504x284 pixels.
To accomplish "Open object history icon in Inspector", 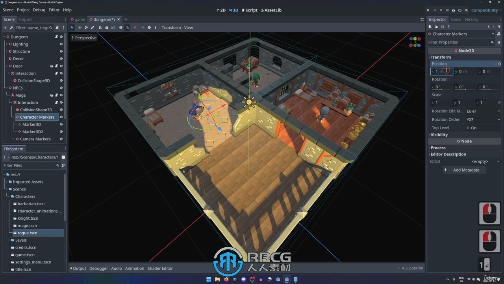I will click(x=499, y=27).
